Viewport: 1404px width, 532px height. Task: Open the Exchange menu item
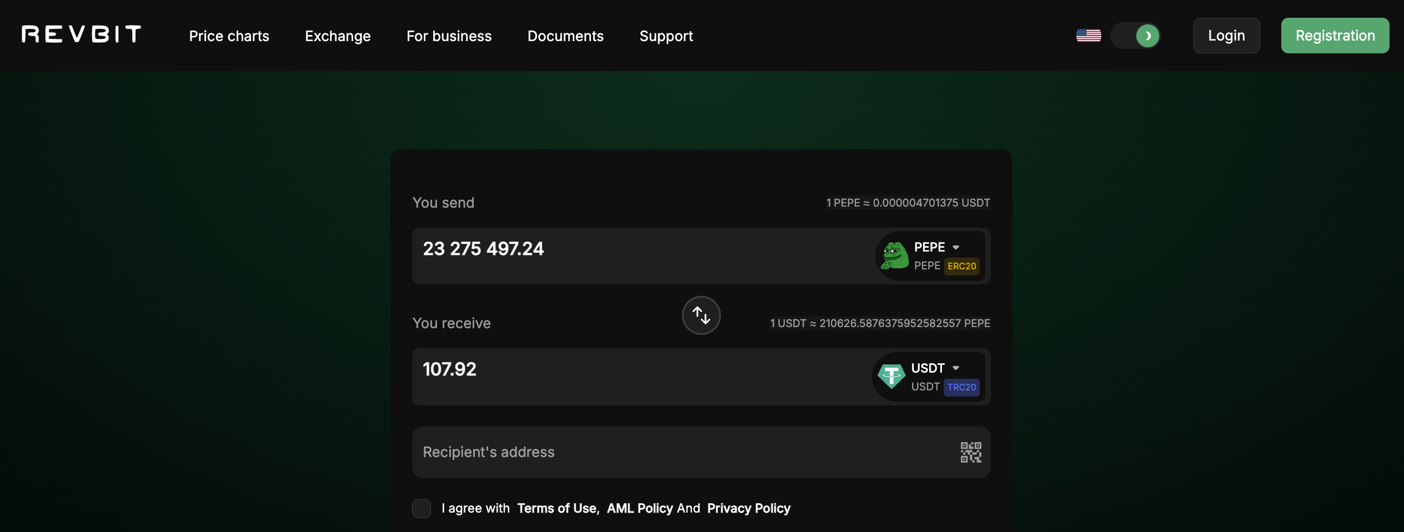338,36
